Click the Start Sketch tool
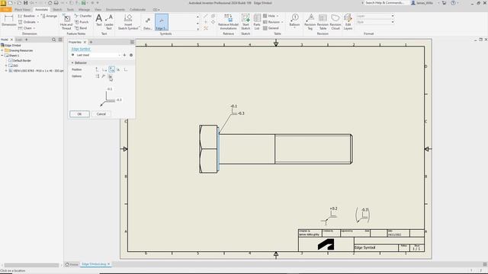 click(246, 22)
